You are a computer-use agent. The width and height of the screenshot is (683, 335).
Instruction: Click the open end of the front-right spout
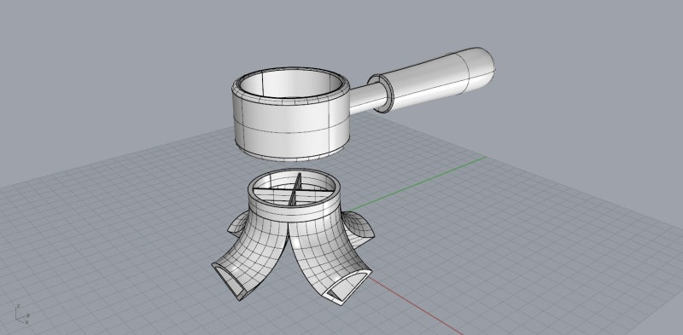348,287
